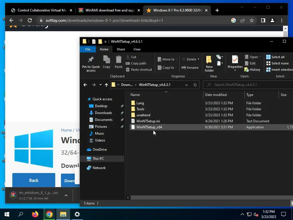Click the Back button on Softlay page

[x=34, y=180]
